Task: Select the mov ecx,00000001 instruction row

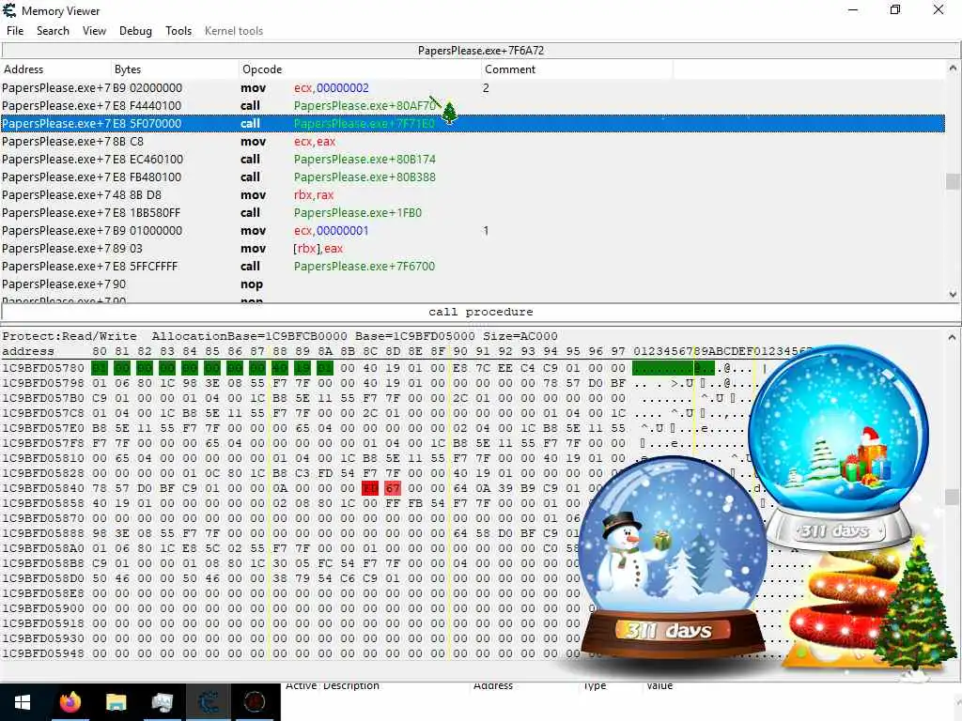Action: pyautogui.click(x=473, y=231)
